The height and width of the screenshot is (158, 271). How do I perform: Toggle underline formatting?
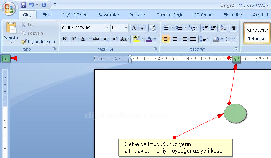(83, 39)
